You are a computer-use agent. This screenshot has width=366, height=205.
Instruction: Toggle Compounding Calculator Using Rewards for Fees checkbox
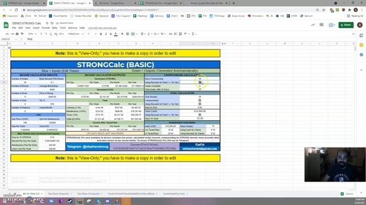click(x=200, y=82)
